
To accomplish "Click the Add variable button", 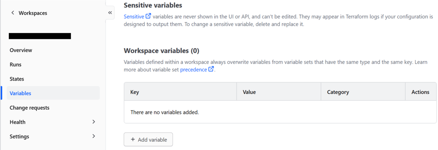I will tap(148, 139).
